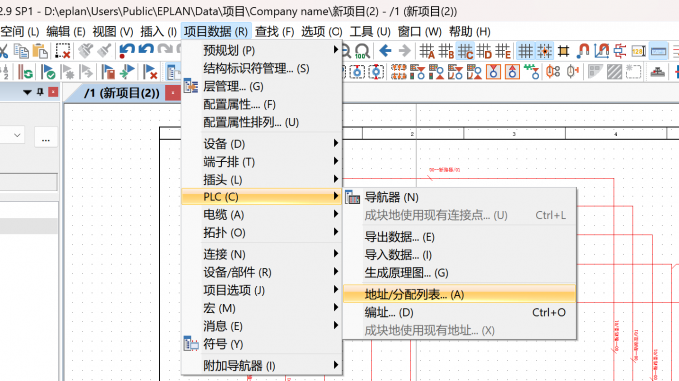Screen dimensions: 679x381
Task: Select 结构标识符管理... (S) entry
Action: click(x=262, y=68)
